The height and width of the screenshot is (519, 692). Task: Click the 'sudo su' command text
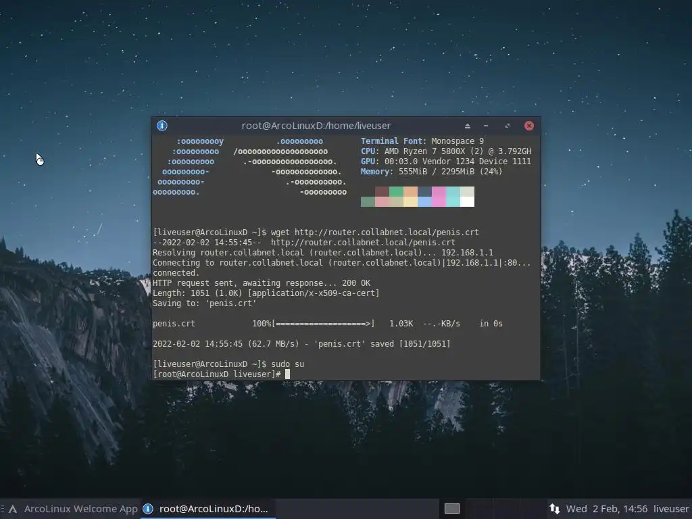(x=287, y=364)
